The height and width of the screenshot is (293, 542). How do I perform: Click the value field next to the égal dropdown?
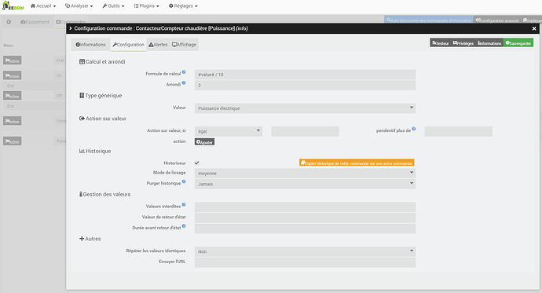(305, 131)
